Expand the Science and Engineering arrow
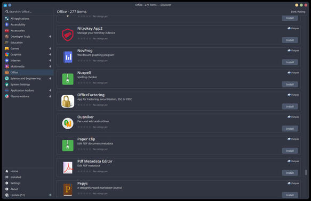The width and height of the screenshot is (311, 201). (50, 79)
